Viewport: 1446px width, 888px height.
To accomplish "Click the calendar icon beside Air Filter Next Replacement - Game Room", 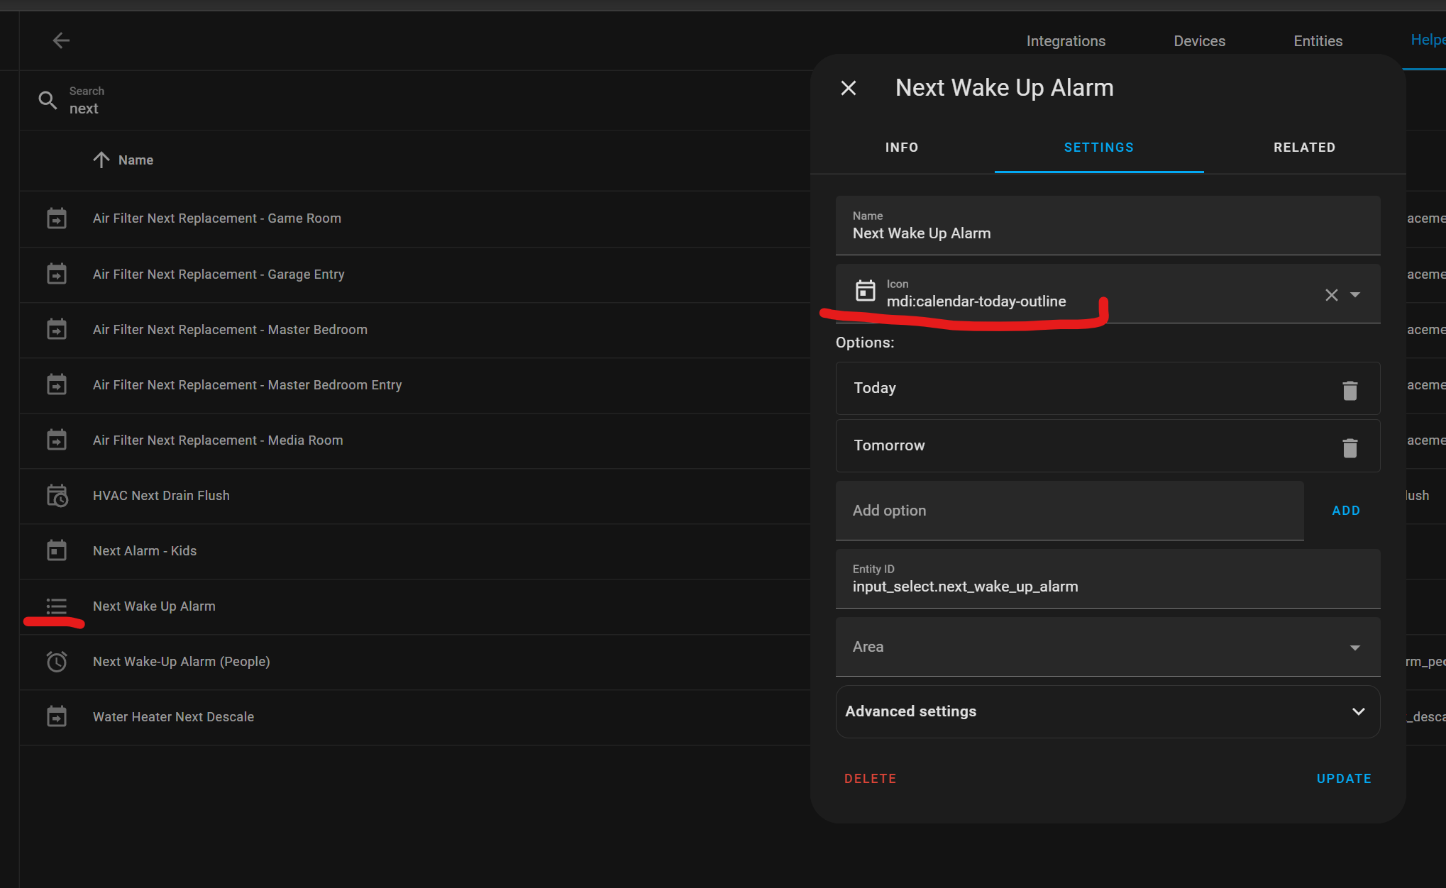I will point(57,218).
